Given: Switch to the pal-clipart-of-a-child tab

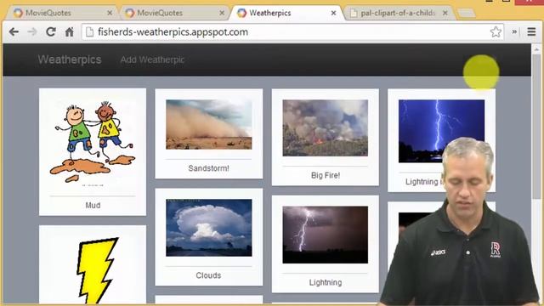Looking at the screenshot, I should pos(399,13).
